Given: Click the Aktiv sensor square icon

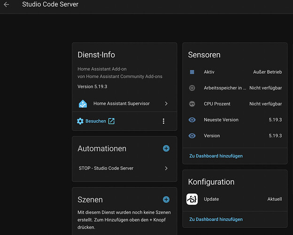Looking at the screenshot, I should click(192, 72).
